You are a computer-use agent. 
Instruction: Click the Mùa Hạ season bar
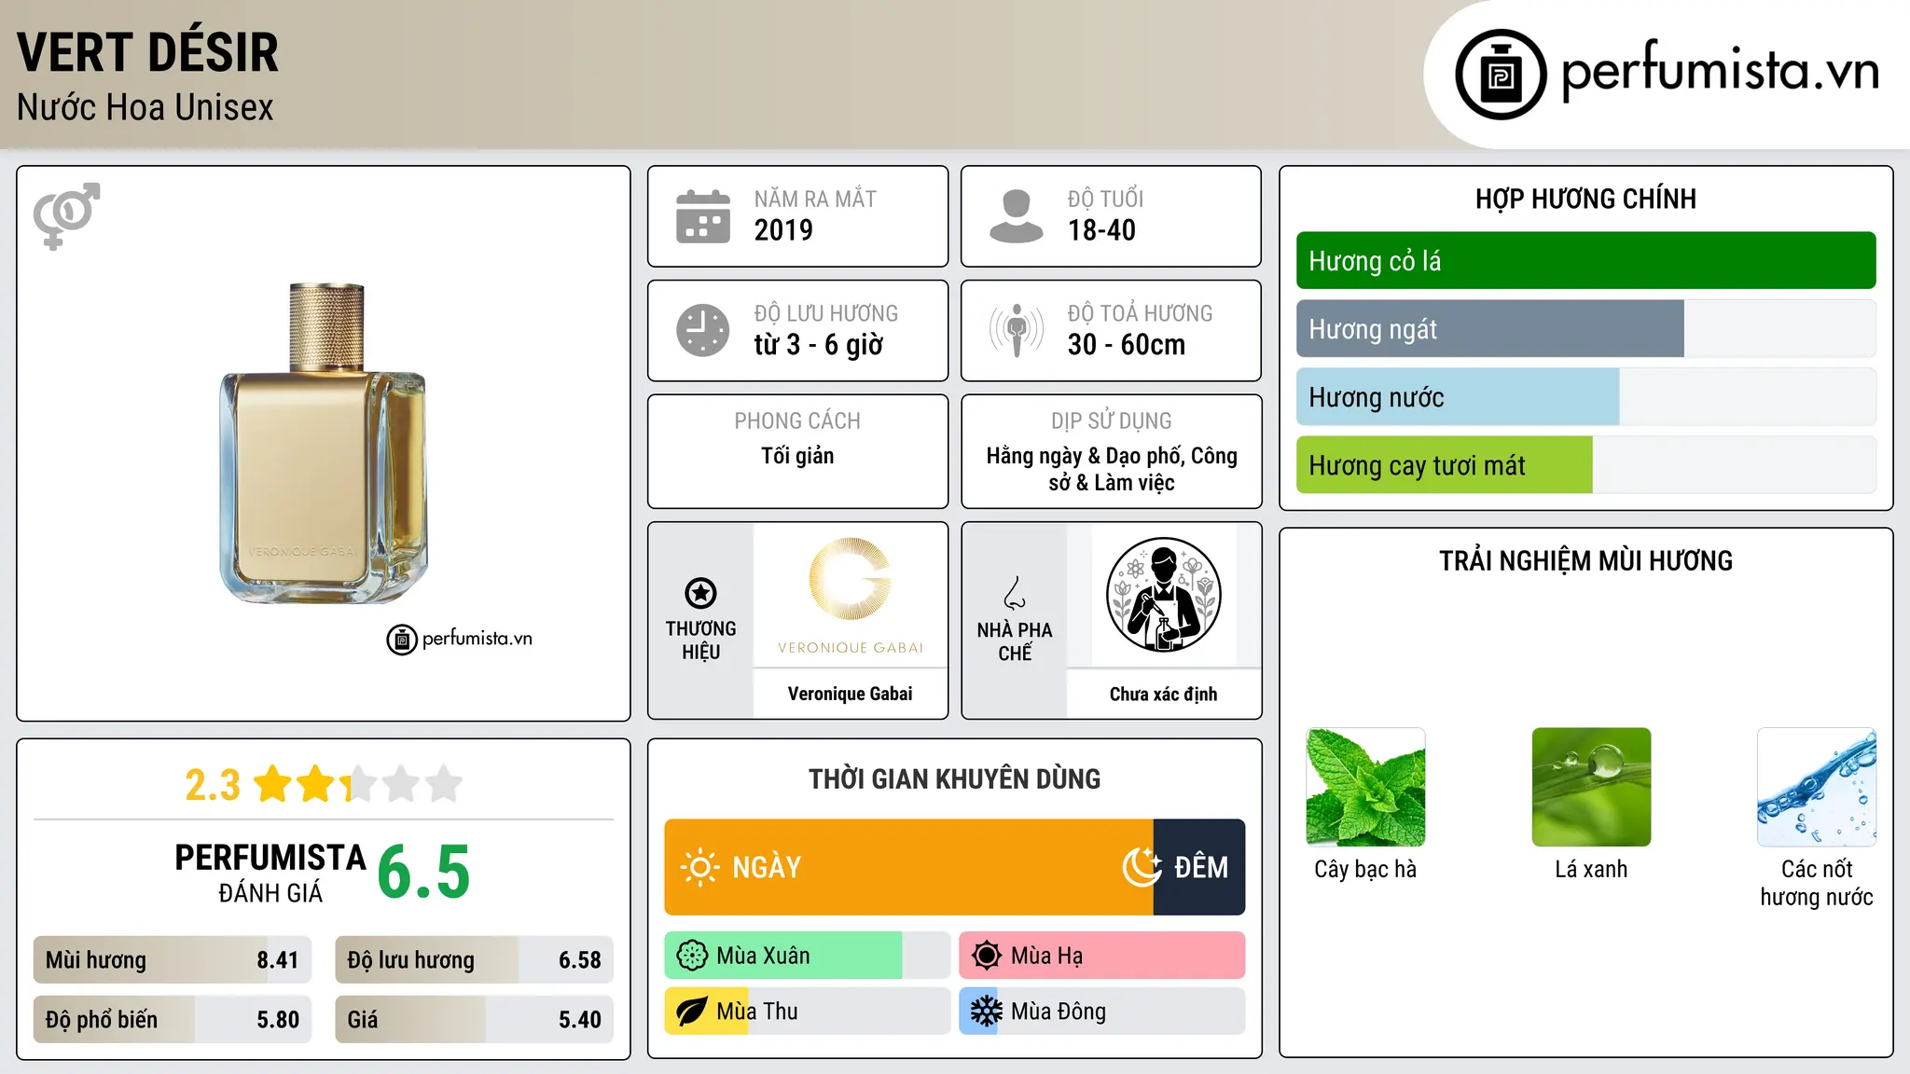(x=1101, y=956)
